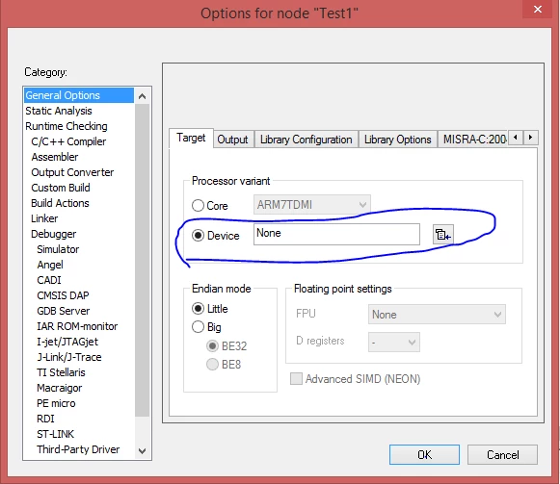Select C/C++ Compiler category
560x484 pixels.
[68, 141]
